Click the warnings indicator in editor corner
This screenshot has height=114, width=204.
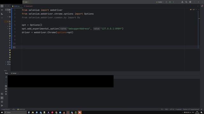[x=193, y=9]
